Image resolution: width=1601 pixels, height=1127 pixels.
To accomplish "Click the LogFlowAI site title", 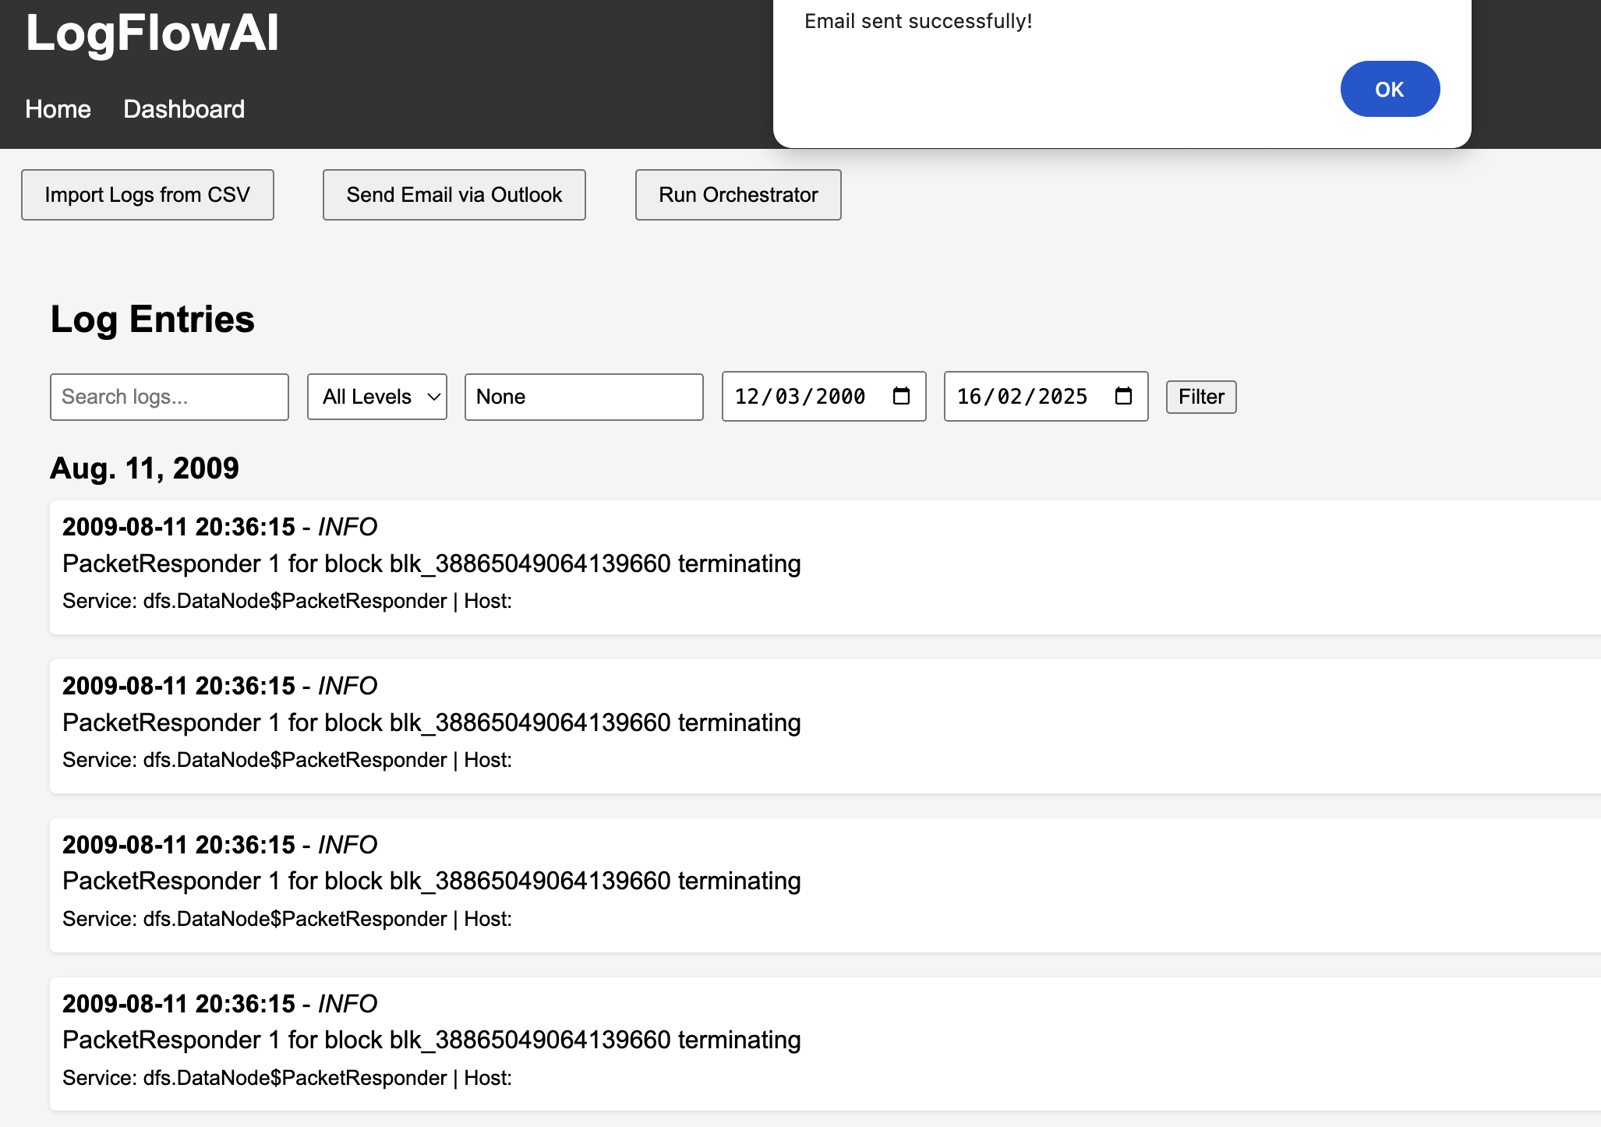I will click(152, 33).
